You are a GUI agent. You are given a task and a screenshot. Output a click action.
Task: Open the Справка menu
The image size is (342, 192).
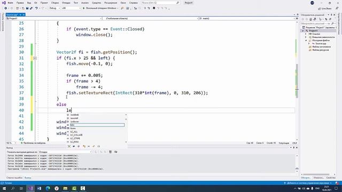[x=133, y=3]
